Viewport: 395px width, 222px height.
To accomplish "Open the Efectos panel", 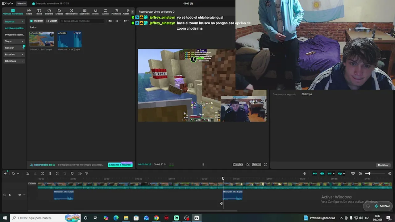I will [x=59, y=12].
